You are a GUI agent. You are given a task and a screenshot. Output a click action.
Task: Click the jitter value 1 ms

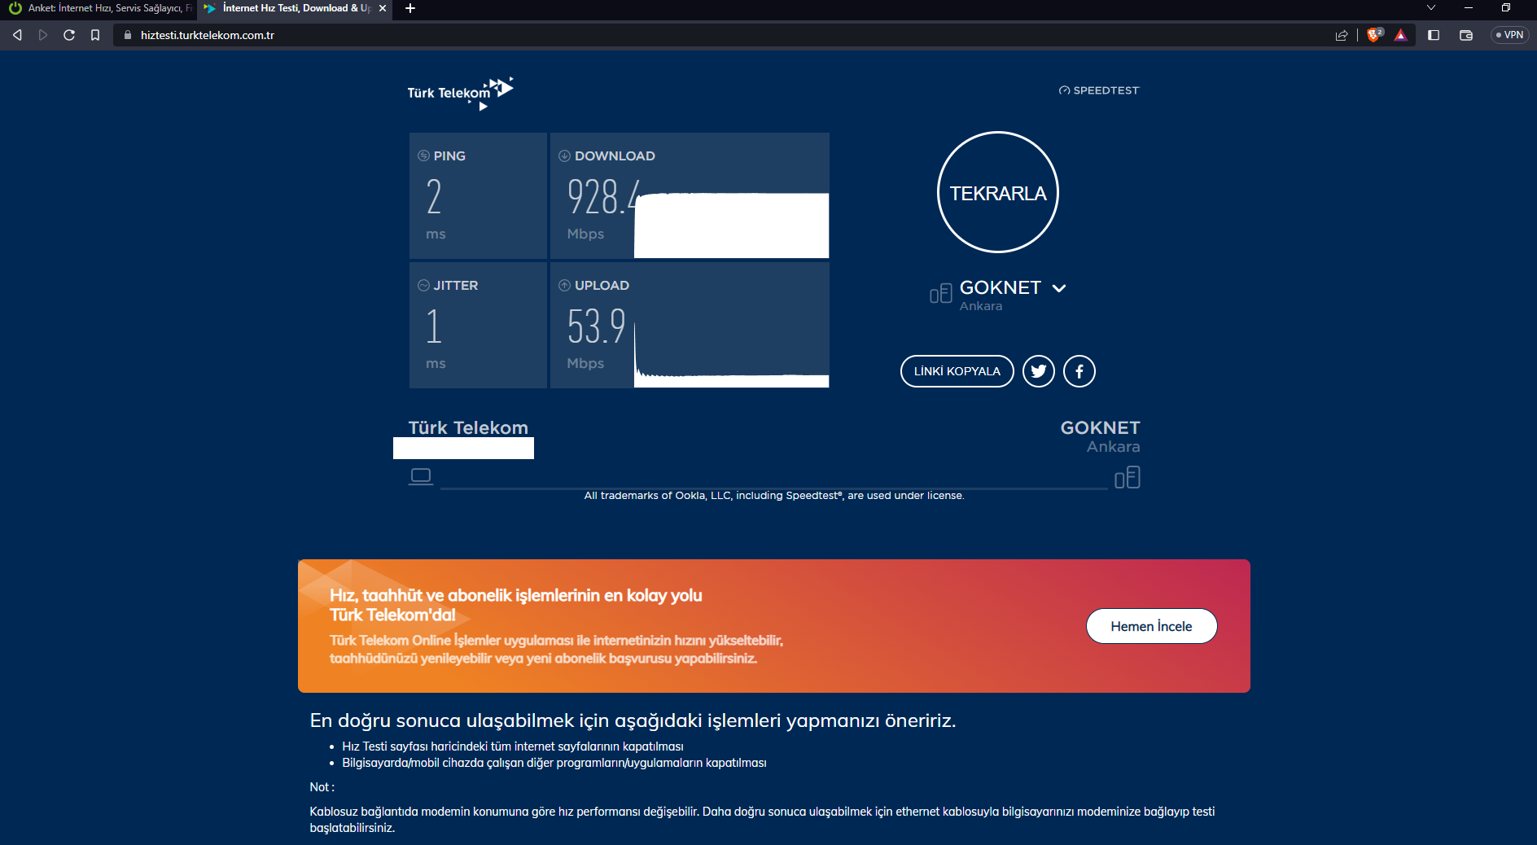[x=434, y=326]
